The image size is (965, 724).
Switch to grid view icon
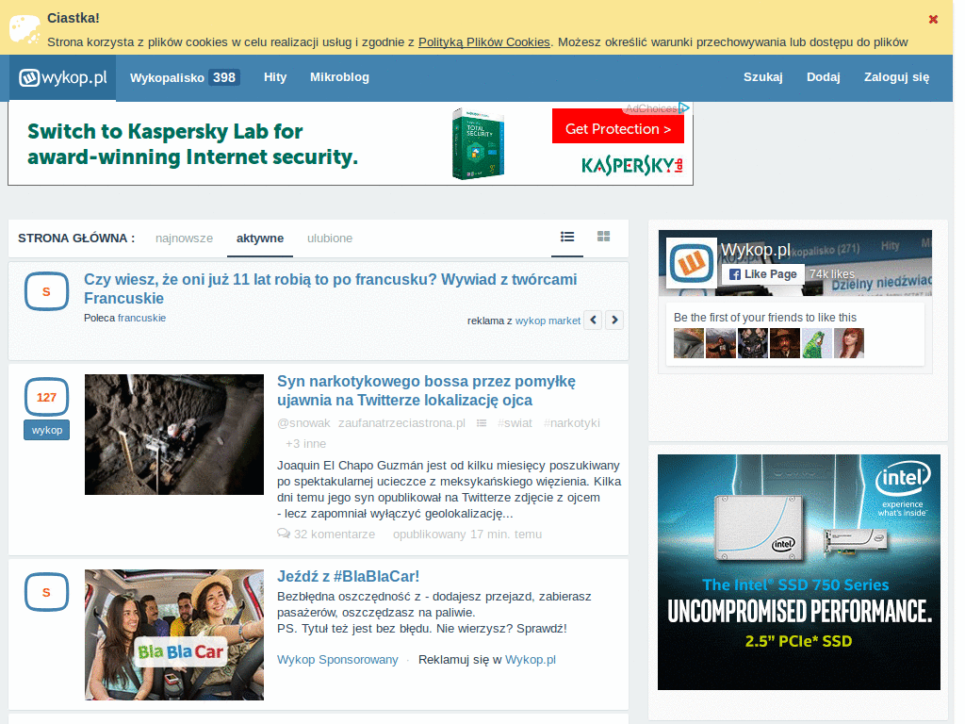604,237
